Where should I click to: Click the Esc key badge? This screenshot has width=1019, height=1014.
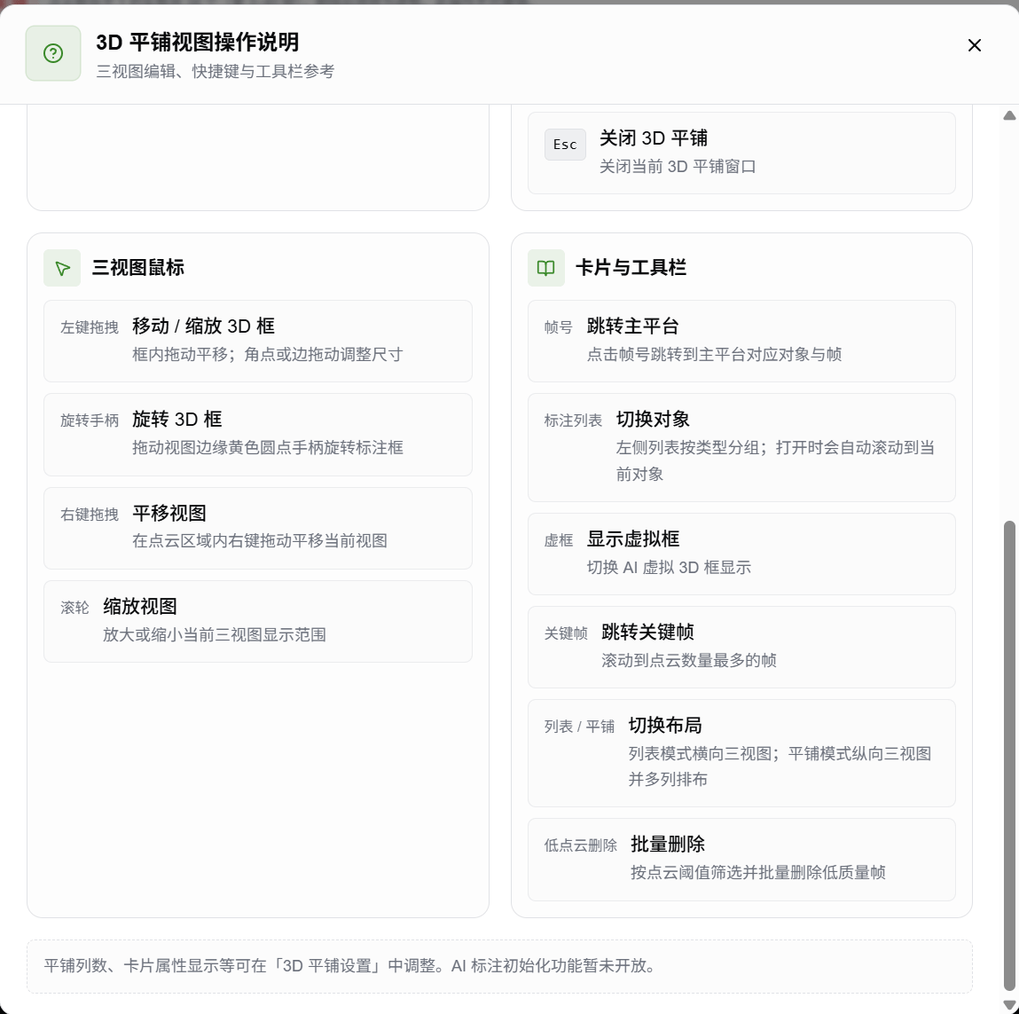click(x=565, y=145)
